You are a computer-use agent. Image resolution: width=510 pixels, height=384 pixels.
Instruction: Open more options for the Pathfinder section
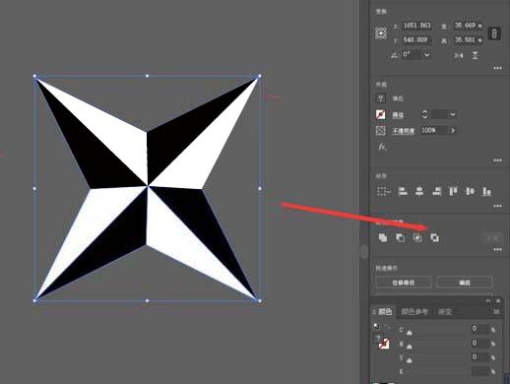coord(497,249)
